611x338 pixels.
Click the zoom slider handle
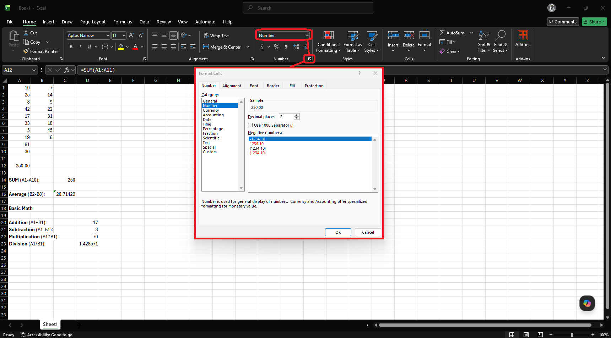pos(572,335)
